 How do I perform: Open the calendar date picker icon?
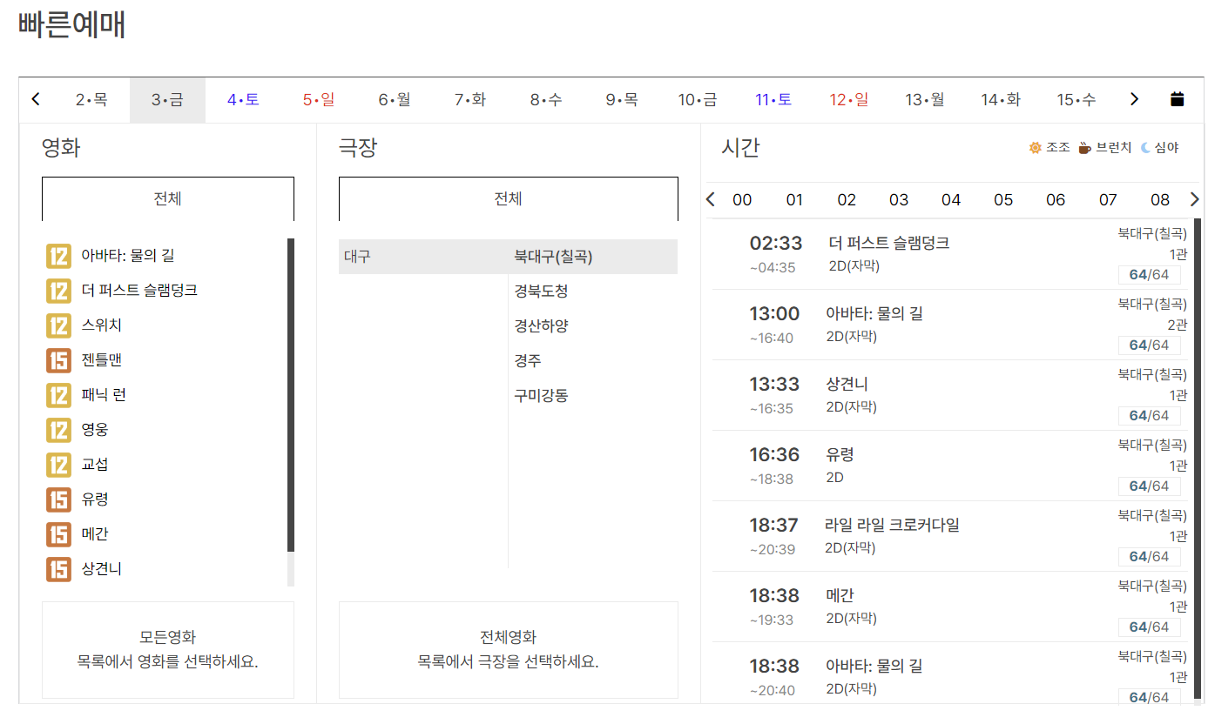(1177, 99)
